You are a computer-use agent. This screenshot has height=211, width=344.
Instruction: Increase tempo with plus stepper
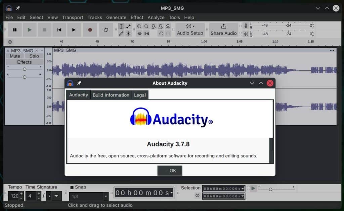(x=21, y=194)
